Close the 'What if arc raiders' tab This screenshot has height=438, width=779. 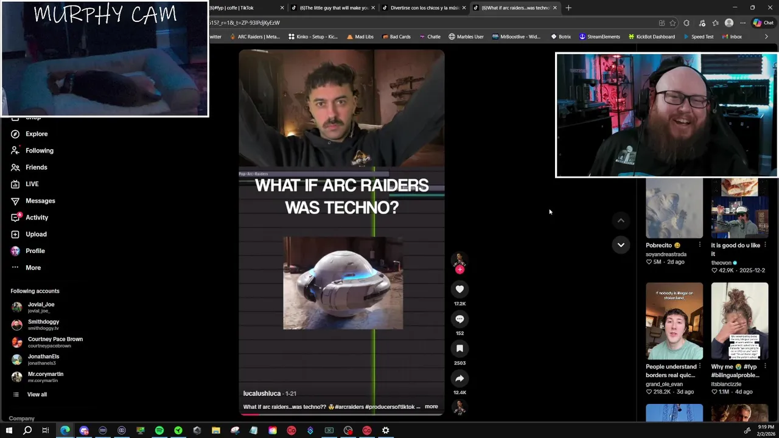555,8
